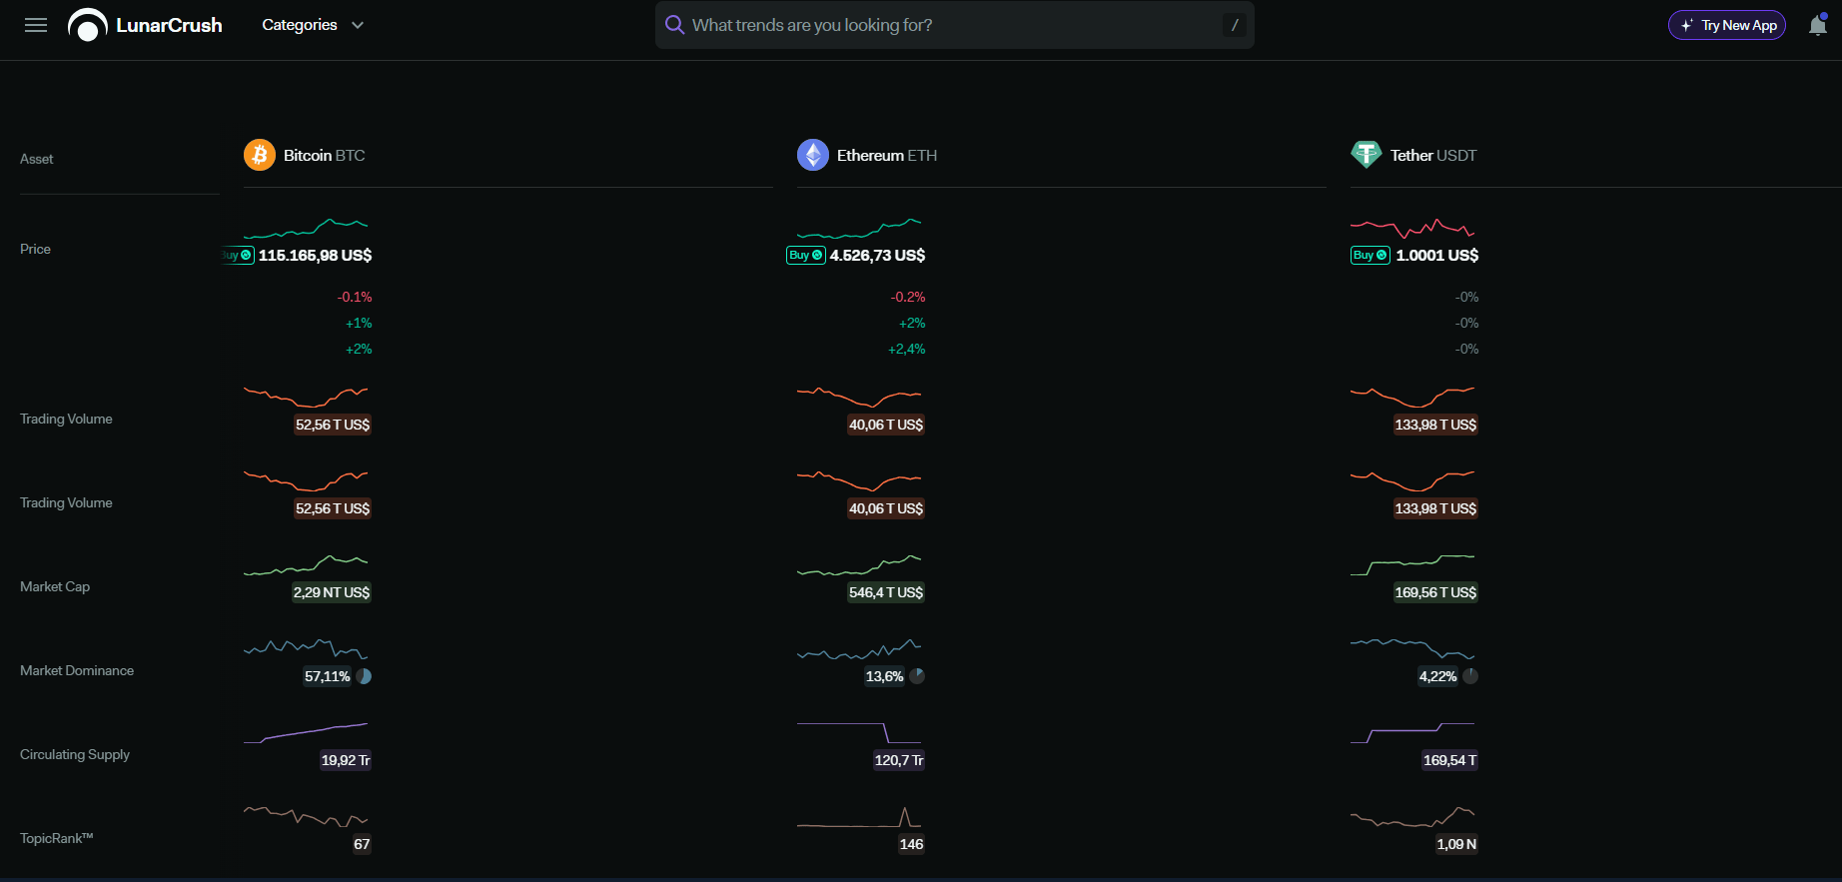Click Ethereum's 546,4 T US$ market cap
1842x882 pixels.
click(x=886, y=592)
